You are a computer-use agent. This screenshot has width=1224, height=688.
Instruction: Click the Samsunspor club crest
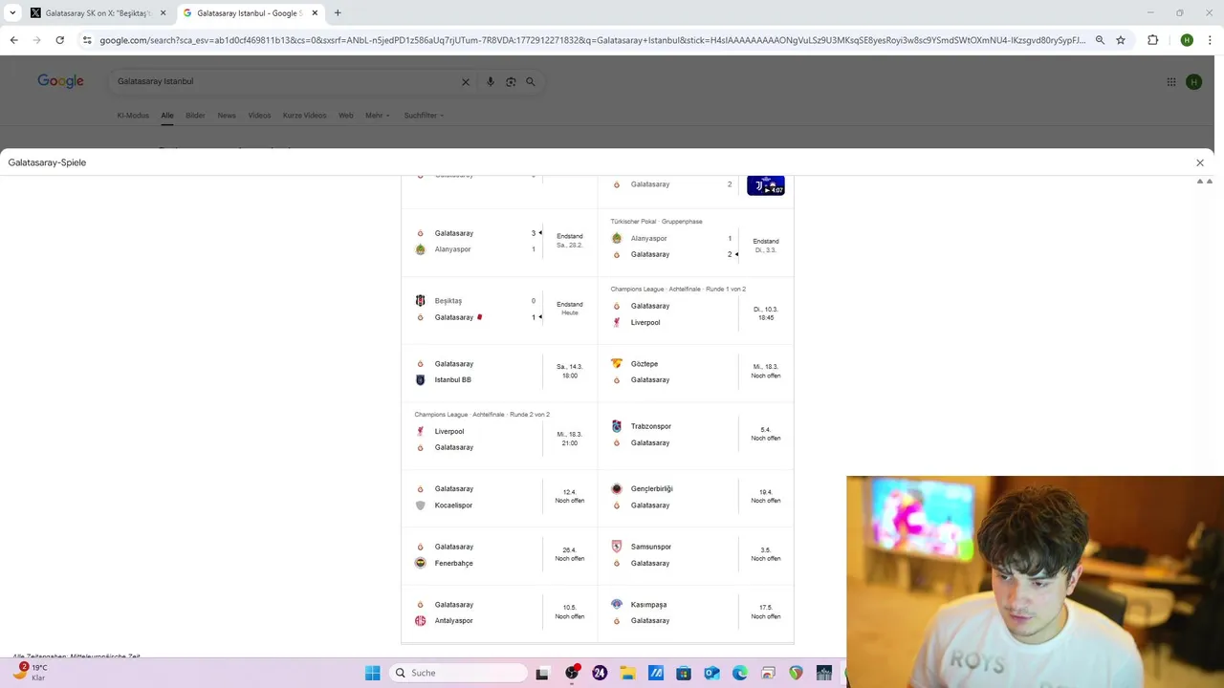(617, 547)
